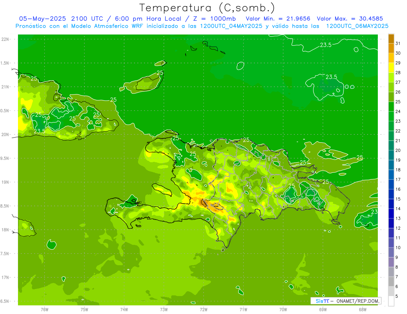Click the legend value "22"

[398, 131]
